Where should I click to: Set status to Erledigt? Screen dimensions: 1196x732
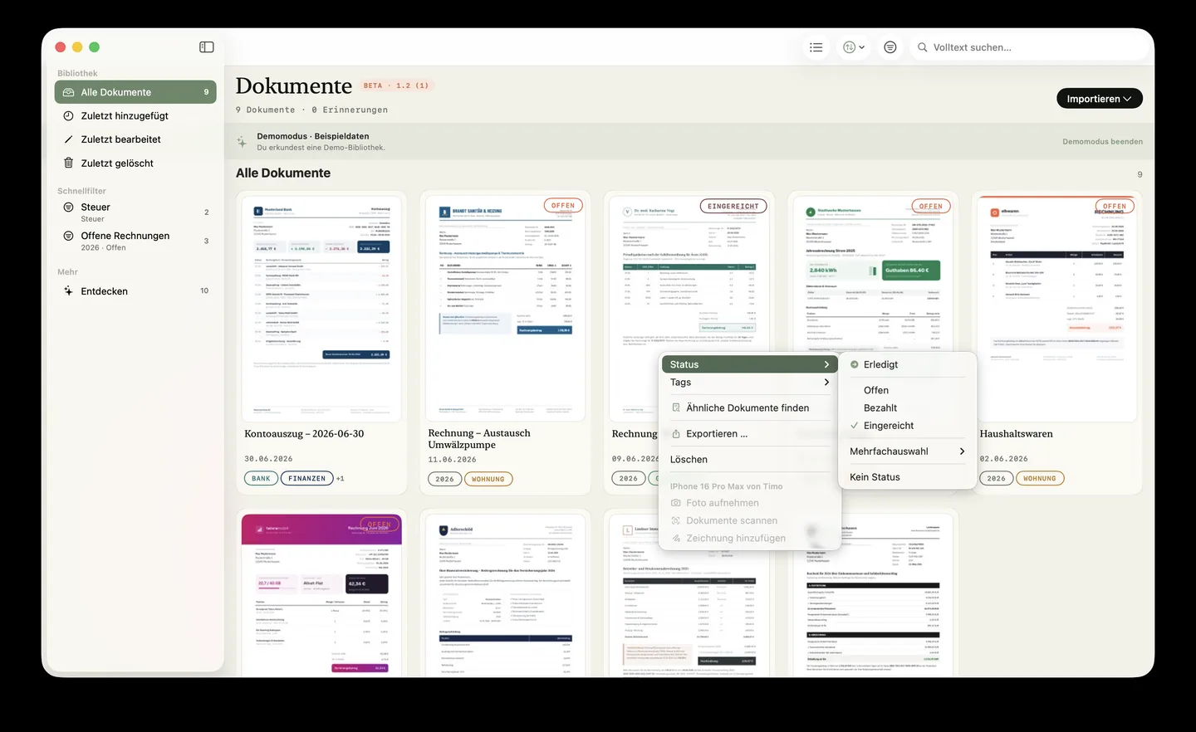pos(907,364)
